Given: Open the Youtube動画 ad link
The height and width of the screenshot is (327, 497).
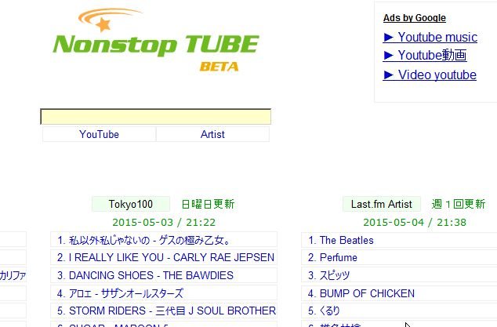Looking at the screenshot, I should tap(425, 56).
